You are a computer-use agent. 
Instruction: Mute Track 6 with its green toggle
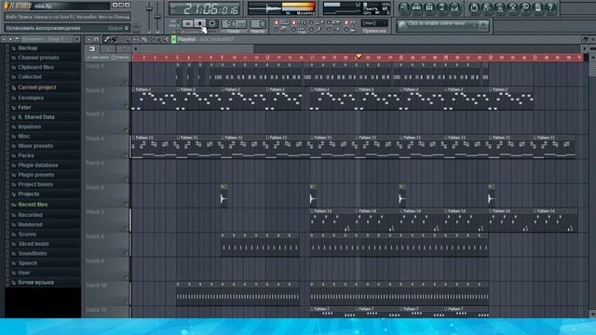coord(126,204)
